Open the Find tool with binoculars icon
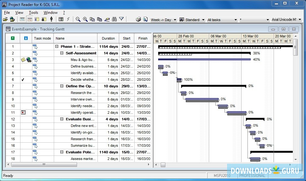This screenshot has width=306, height=181. click(x=114, y=19)
